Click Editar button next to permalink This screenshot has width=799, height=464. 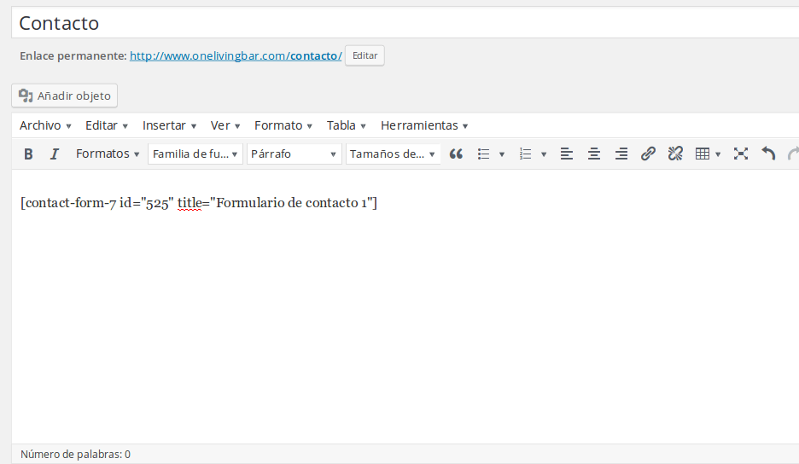coord(365,55)
